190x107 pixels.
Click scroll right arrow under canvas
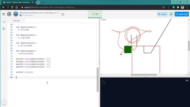point(186,75)
